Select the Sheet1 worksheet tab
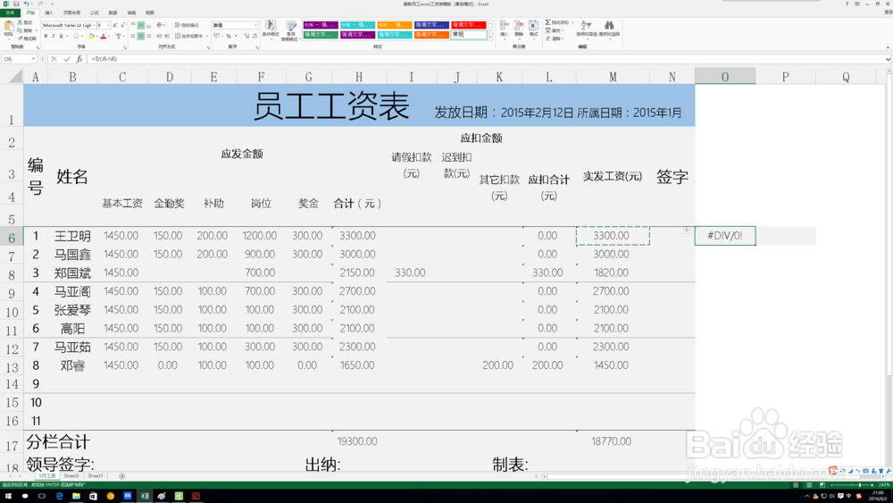Viewport: 893px width, 503px height. [96, 476]
